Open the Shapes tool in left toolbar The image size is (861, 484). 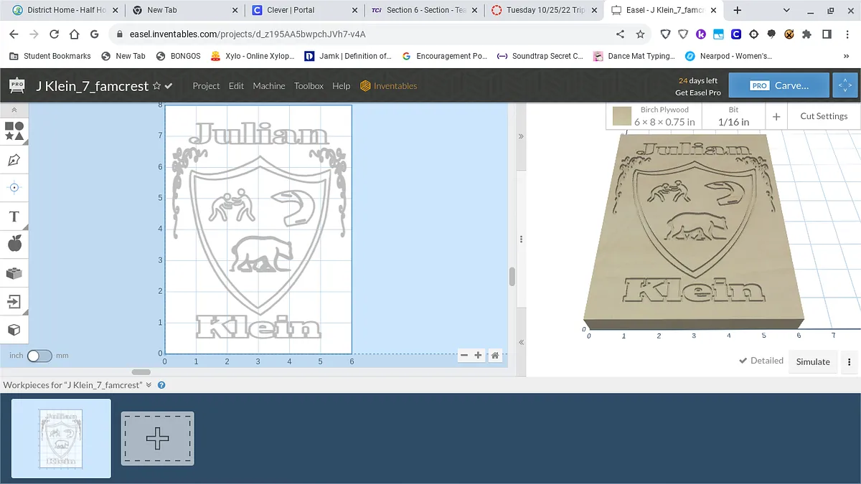coord(14,131)
